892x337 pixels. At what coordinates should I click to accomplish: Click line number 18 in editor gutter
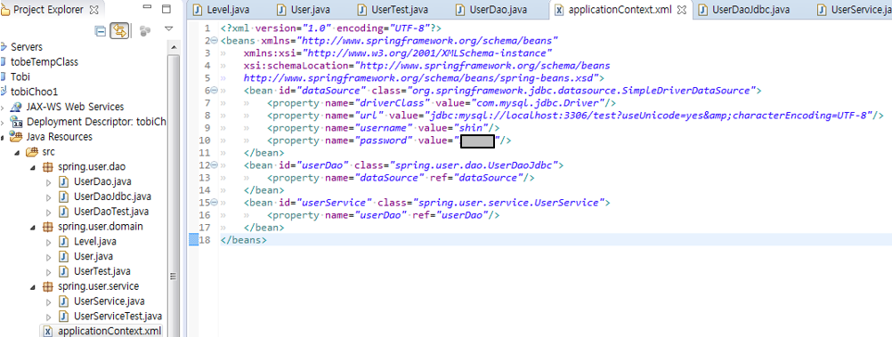(x=205, y=240)
